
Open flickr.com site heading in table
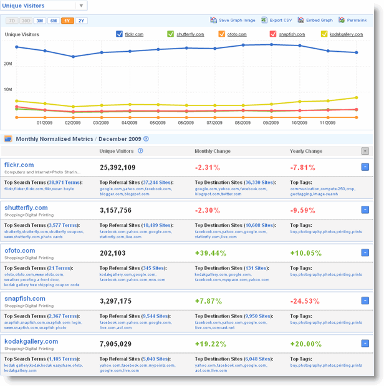coord(19,165)
